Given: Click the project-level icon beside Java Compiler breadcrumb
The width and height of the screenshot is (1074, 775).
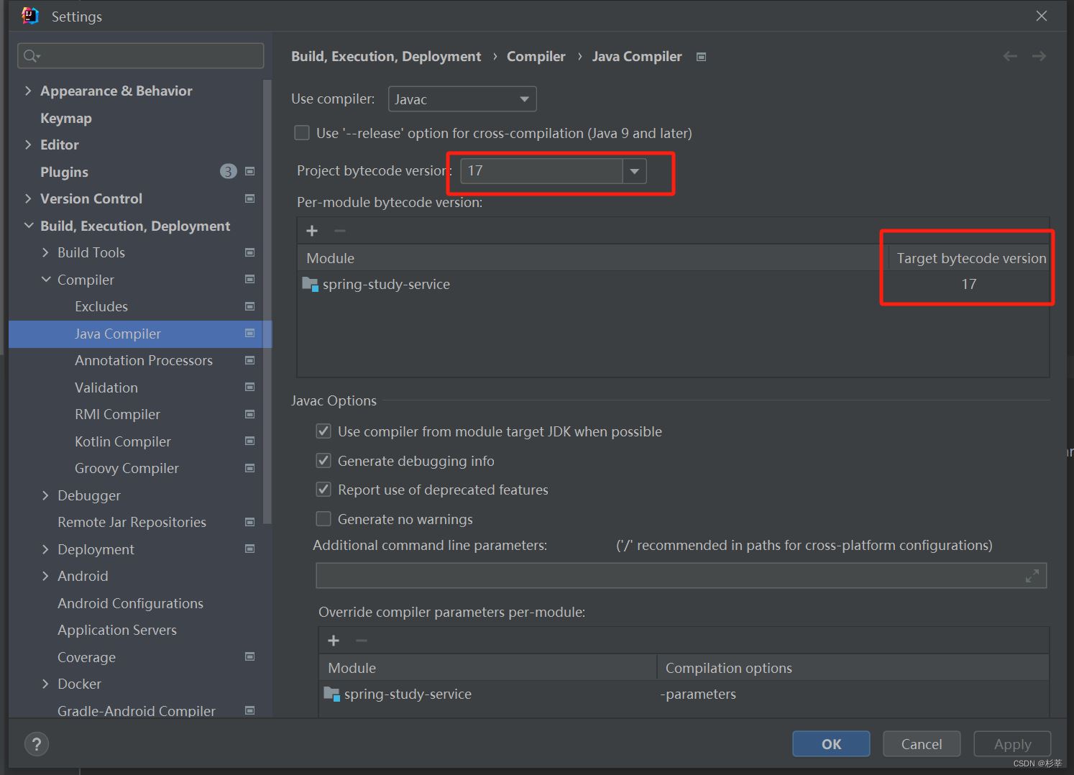Looking at the screenshot, I should click(702, 57).
